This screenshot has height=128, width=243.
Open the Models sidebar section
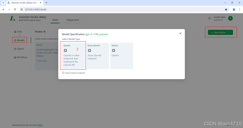[x=19, y=40]
